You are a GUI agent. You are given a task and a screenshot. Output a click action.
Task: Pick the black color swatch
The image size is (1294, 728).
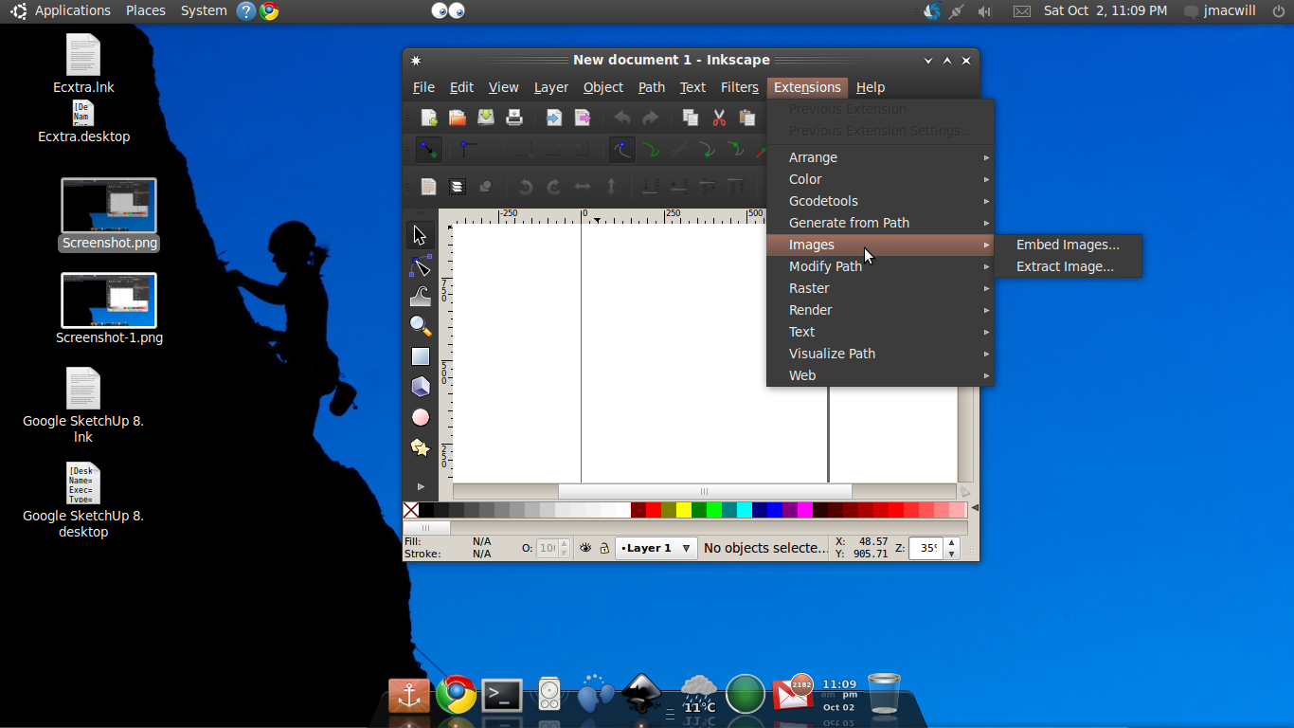tap(426, 510)
